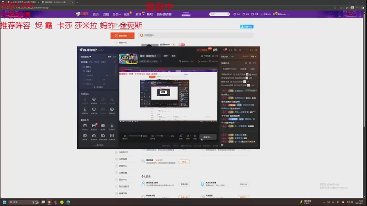Click the 直播中... streaming button
Screen dimensions: 367x206
[208, 137]
